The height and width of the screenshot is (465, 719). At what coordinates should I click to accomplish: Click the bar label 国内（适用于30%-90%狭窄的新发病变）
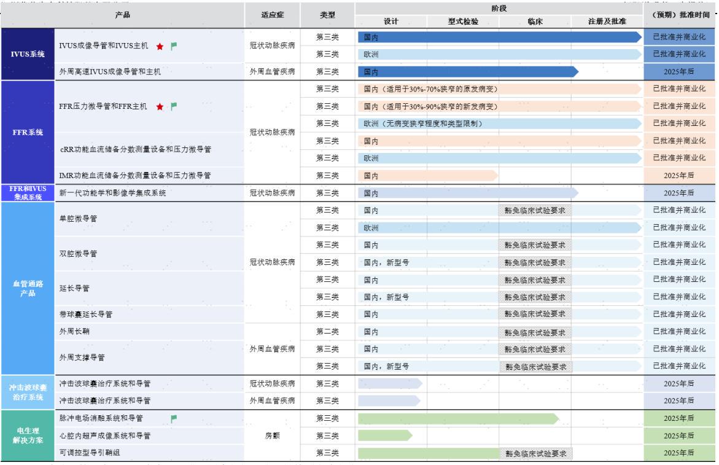coord(430,106)
